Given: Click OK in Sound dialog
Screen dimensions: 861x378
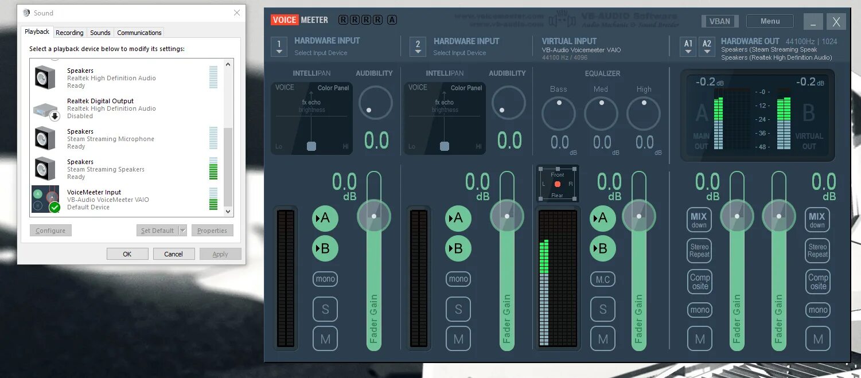Looking at the screenshot, I should tap(127, 254).
